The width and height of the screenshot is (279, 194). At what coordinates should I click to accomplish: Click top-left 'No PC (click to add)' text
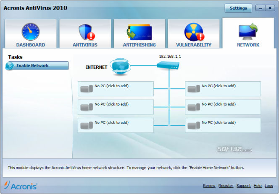click(112, 86)
